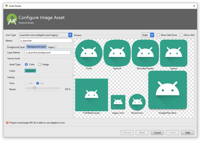The height and width of the screenshot is (141, 201).
Task: Click the Round Icon preview
Action: coord(137,102)
